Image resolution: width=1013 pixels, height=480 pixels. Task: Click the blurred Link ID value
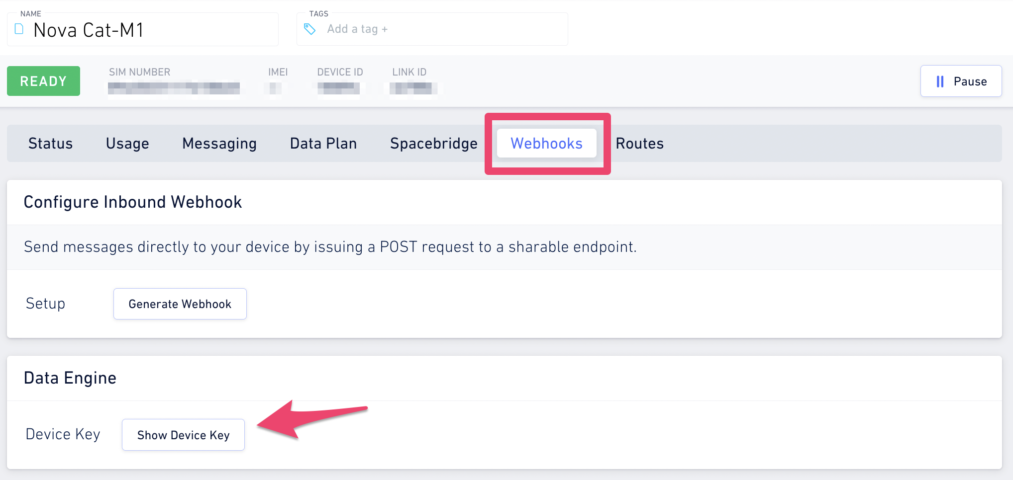pyautogui.click(x=413, y=88)
